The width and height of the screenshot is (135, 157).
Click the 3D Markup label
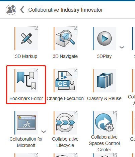(x=26, y=56)
